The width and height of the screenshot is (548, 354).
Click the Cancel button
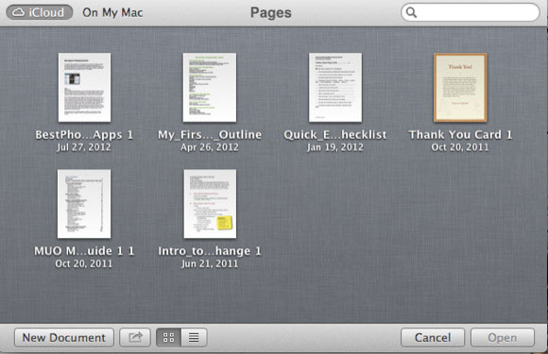[433, 338]
